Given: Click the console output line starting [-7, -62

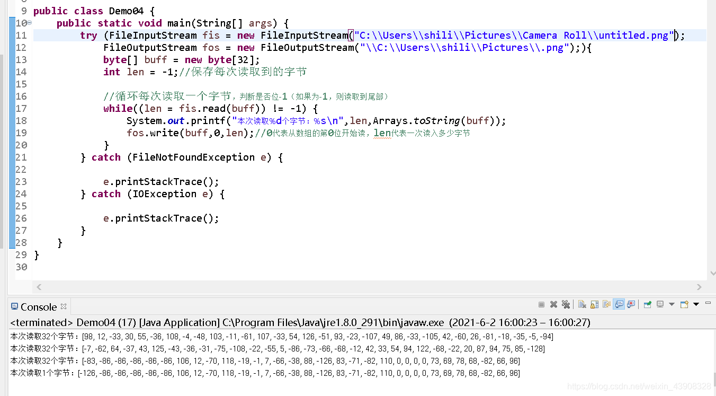Looking at the screenshot, I should tap(278, 349).
